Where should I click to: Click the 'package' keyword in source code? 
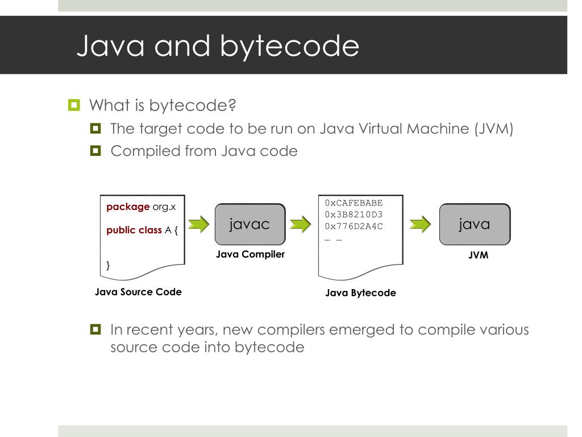coord(128,207)
